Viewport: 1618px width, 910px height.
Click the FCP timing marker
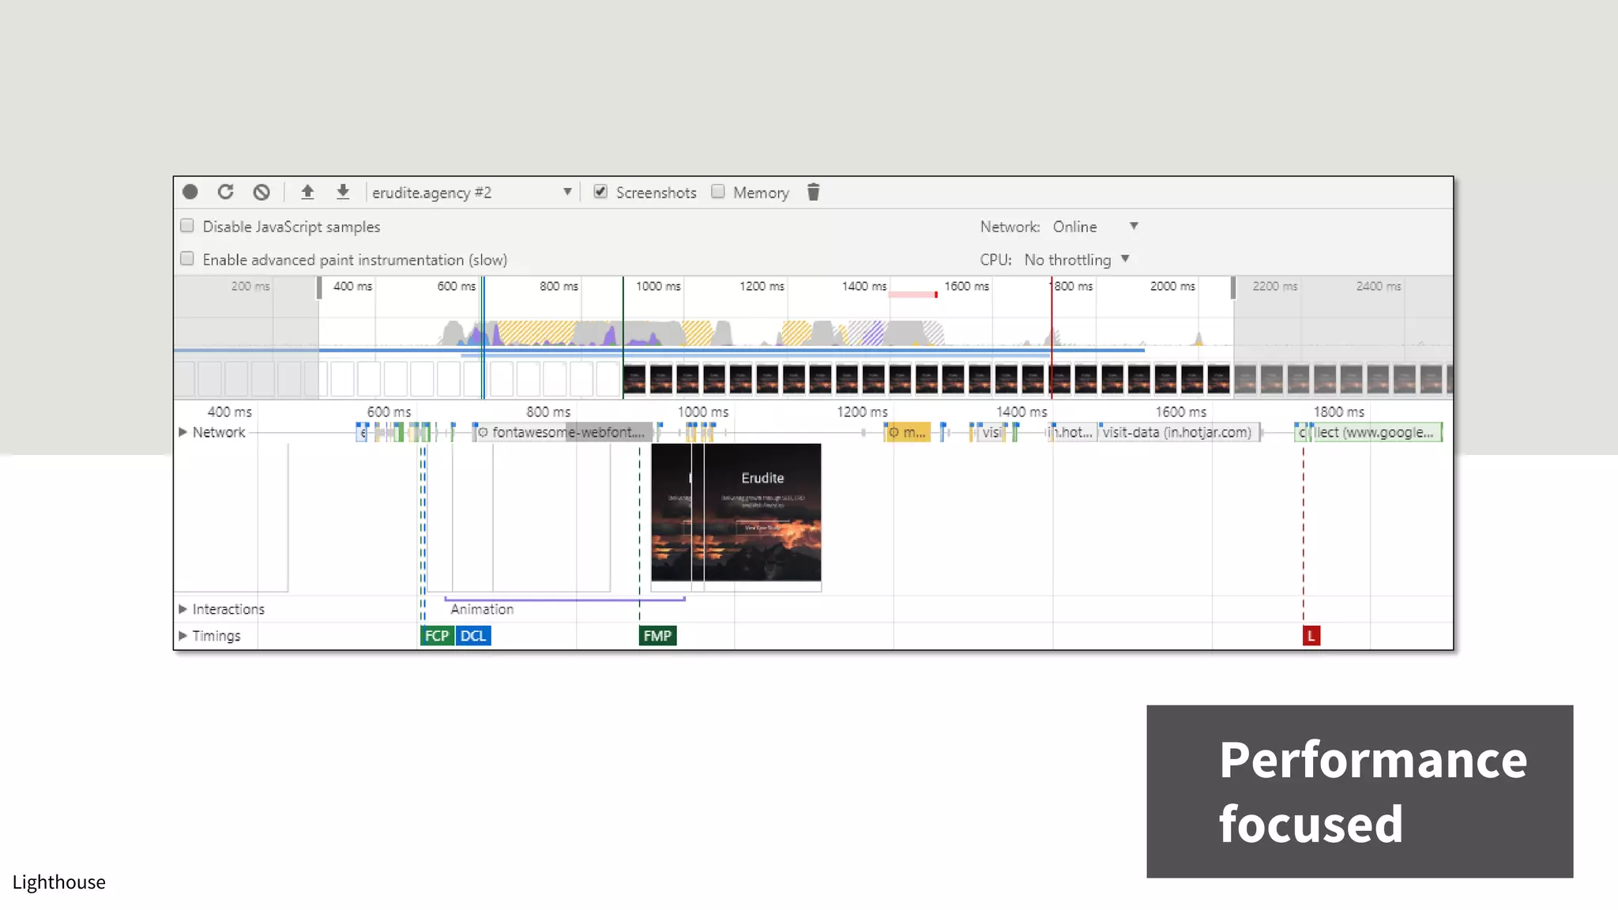[436, 636]
